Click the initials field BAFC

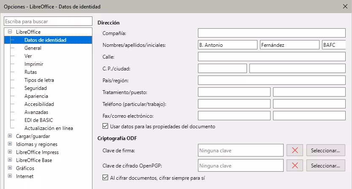point(334,45)
